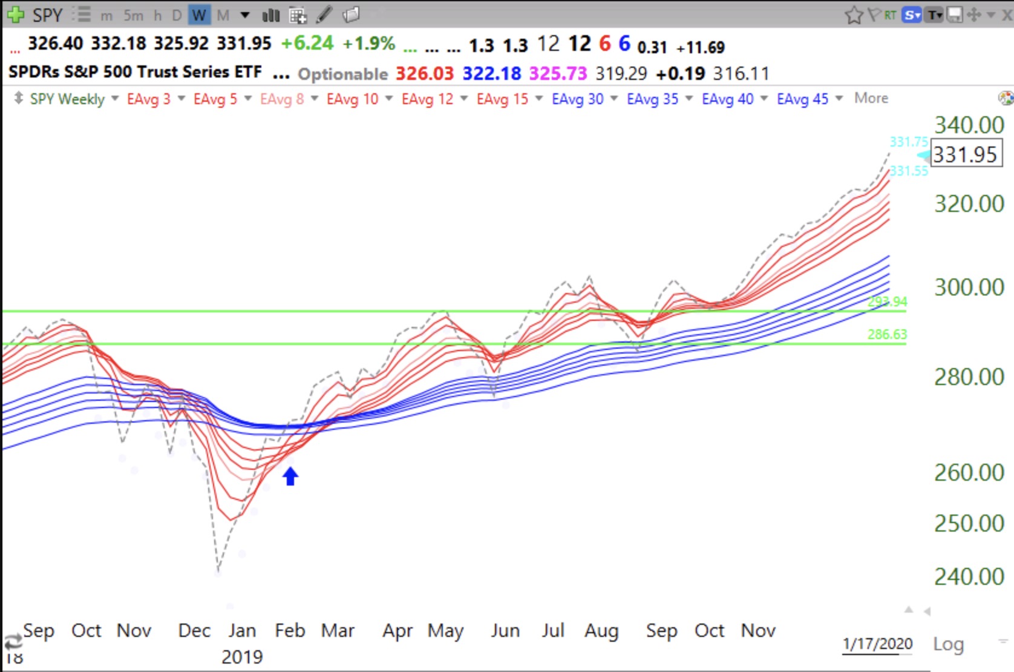1014x672 pixels.
Task: Click the EAvg 10 legend label
Action: click(352, 99)
